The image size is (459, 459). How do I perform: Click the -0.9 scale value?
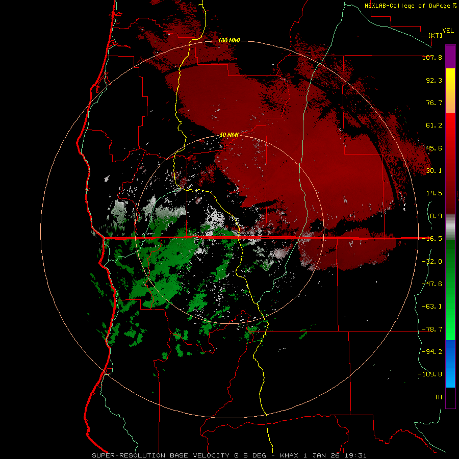pos(434,216)
